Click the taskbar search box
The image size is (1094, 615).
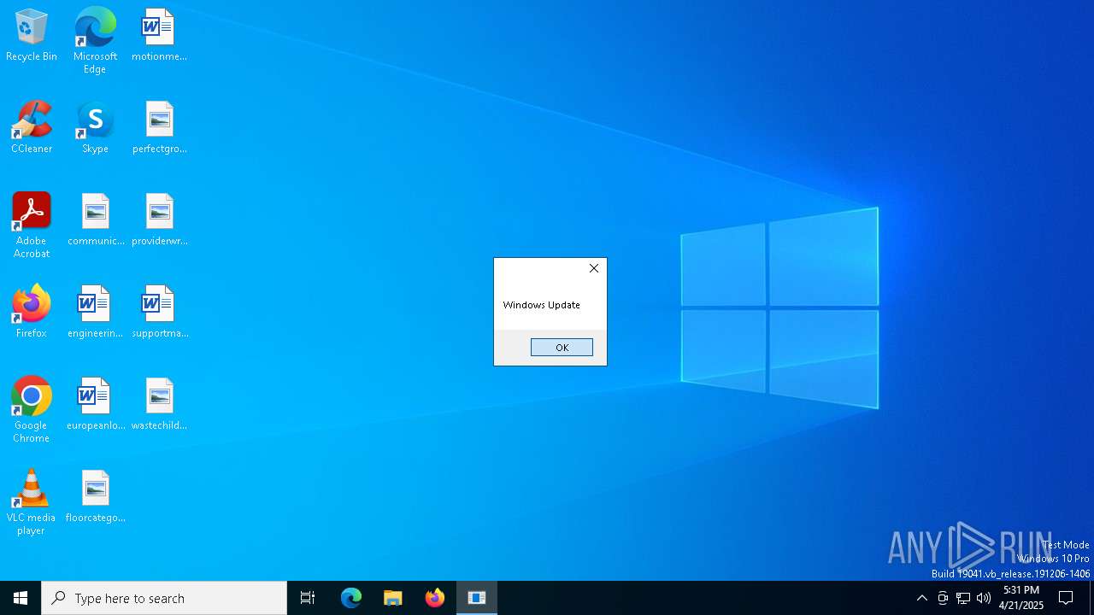[164, 598]
